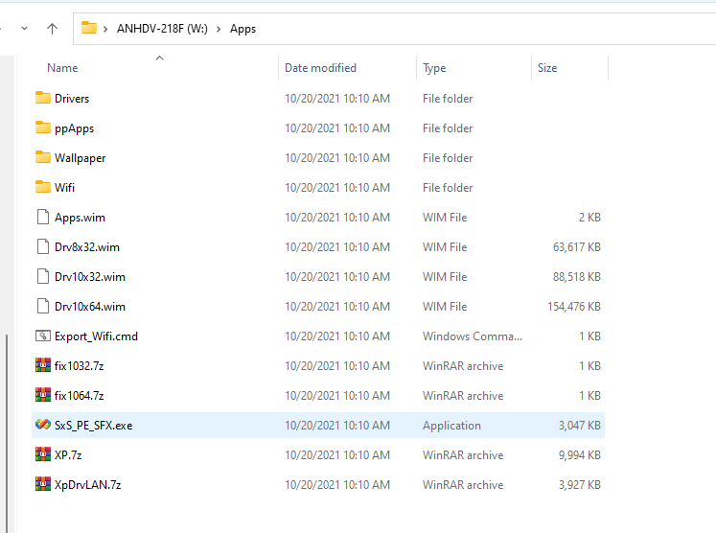Click the Drv8x32.wim file name
Image resolution: width=716 pixels, height=533 pixels.
pyautogui.click(x=87, y=247)
